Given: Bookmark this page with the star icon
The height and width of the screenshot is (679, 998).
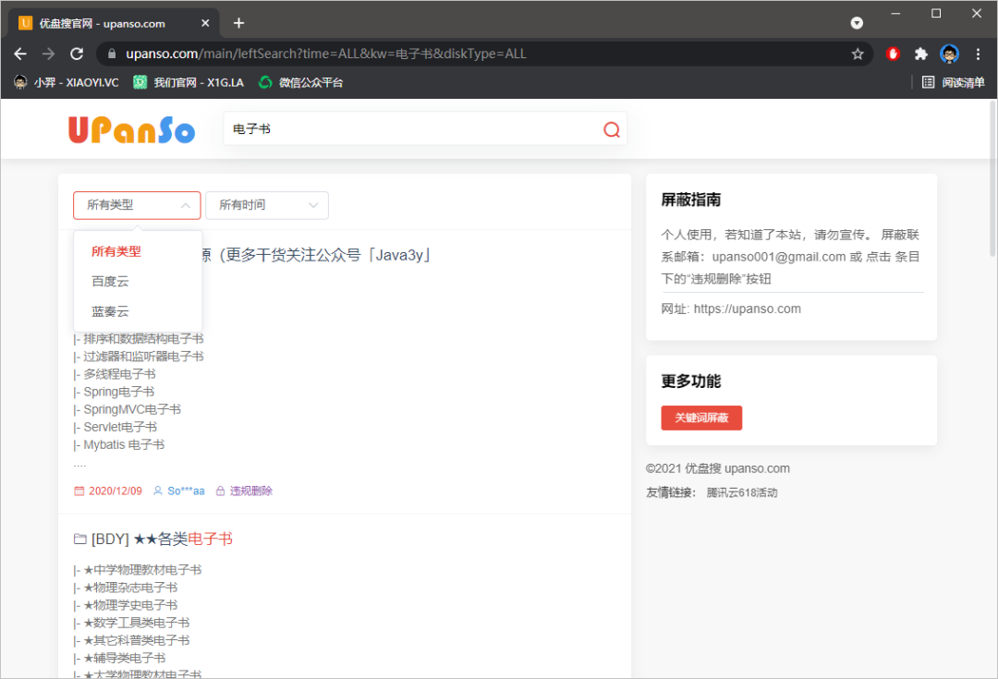Looking at the screenshot, I should [x=858, y=55].
